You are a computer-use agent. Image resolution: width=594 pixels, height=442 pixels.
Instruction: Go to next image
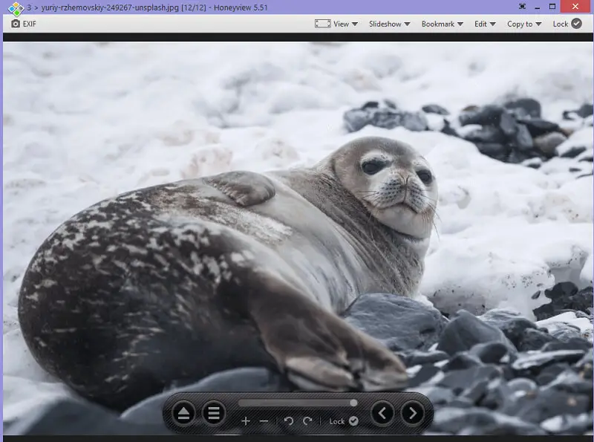413,412
